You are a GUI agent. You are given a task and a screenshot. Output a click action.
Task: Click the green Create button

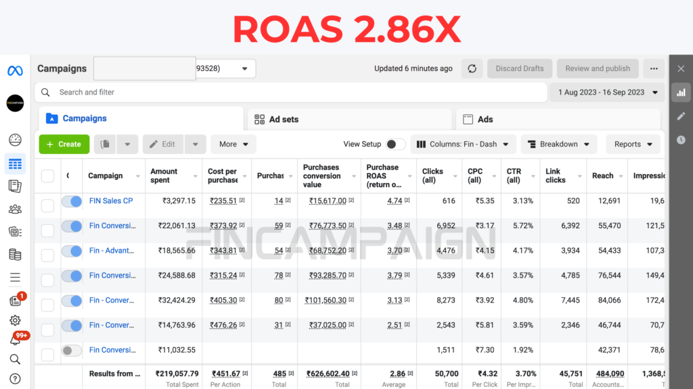pyautogui.click(x=64, y=144)
